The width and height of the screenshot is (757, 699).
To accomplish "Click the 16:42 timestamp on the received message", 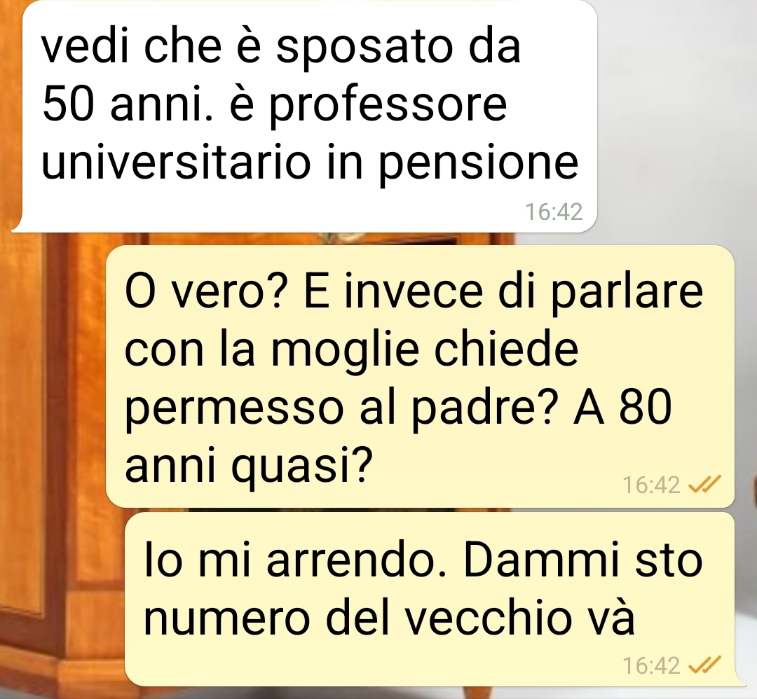I will click(554, 212).
